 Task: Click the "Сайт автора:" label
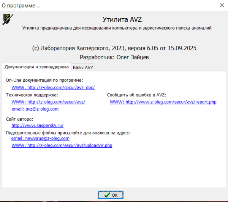pos(19,119)
